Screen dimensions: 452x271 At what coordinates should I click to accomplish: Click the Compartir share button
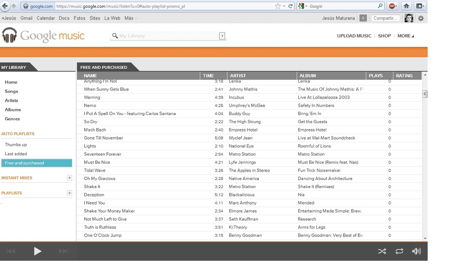(x=385, y=18)
